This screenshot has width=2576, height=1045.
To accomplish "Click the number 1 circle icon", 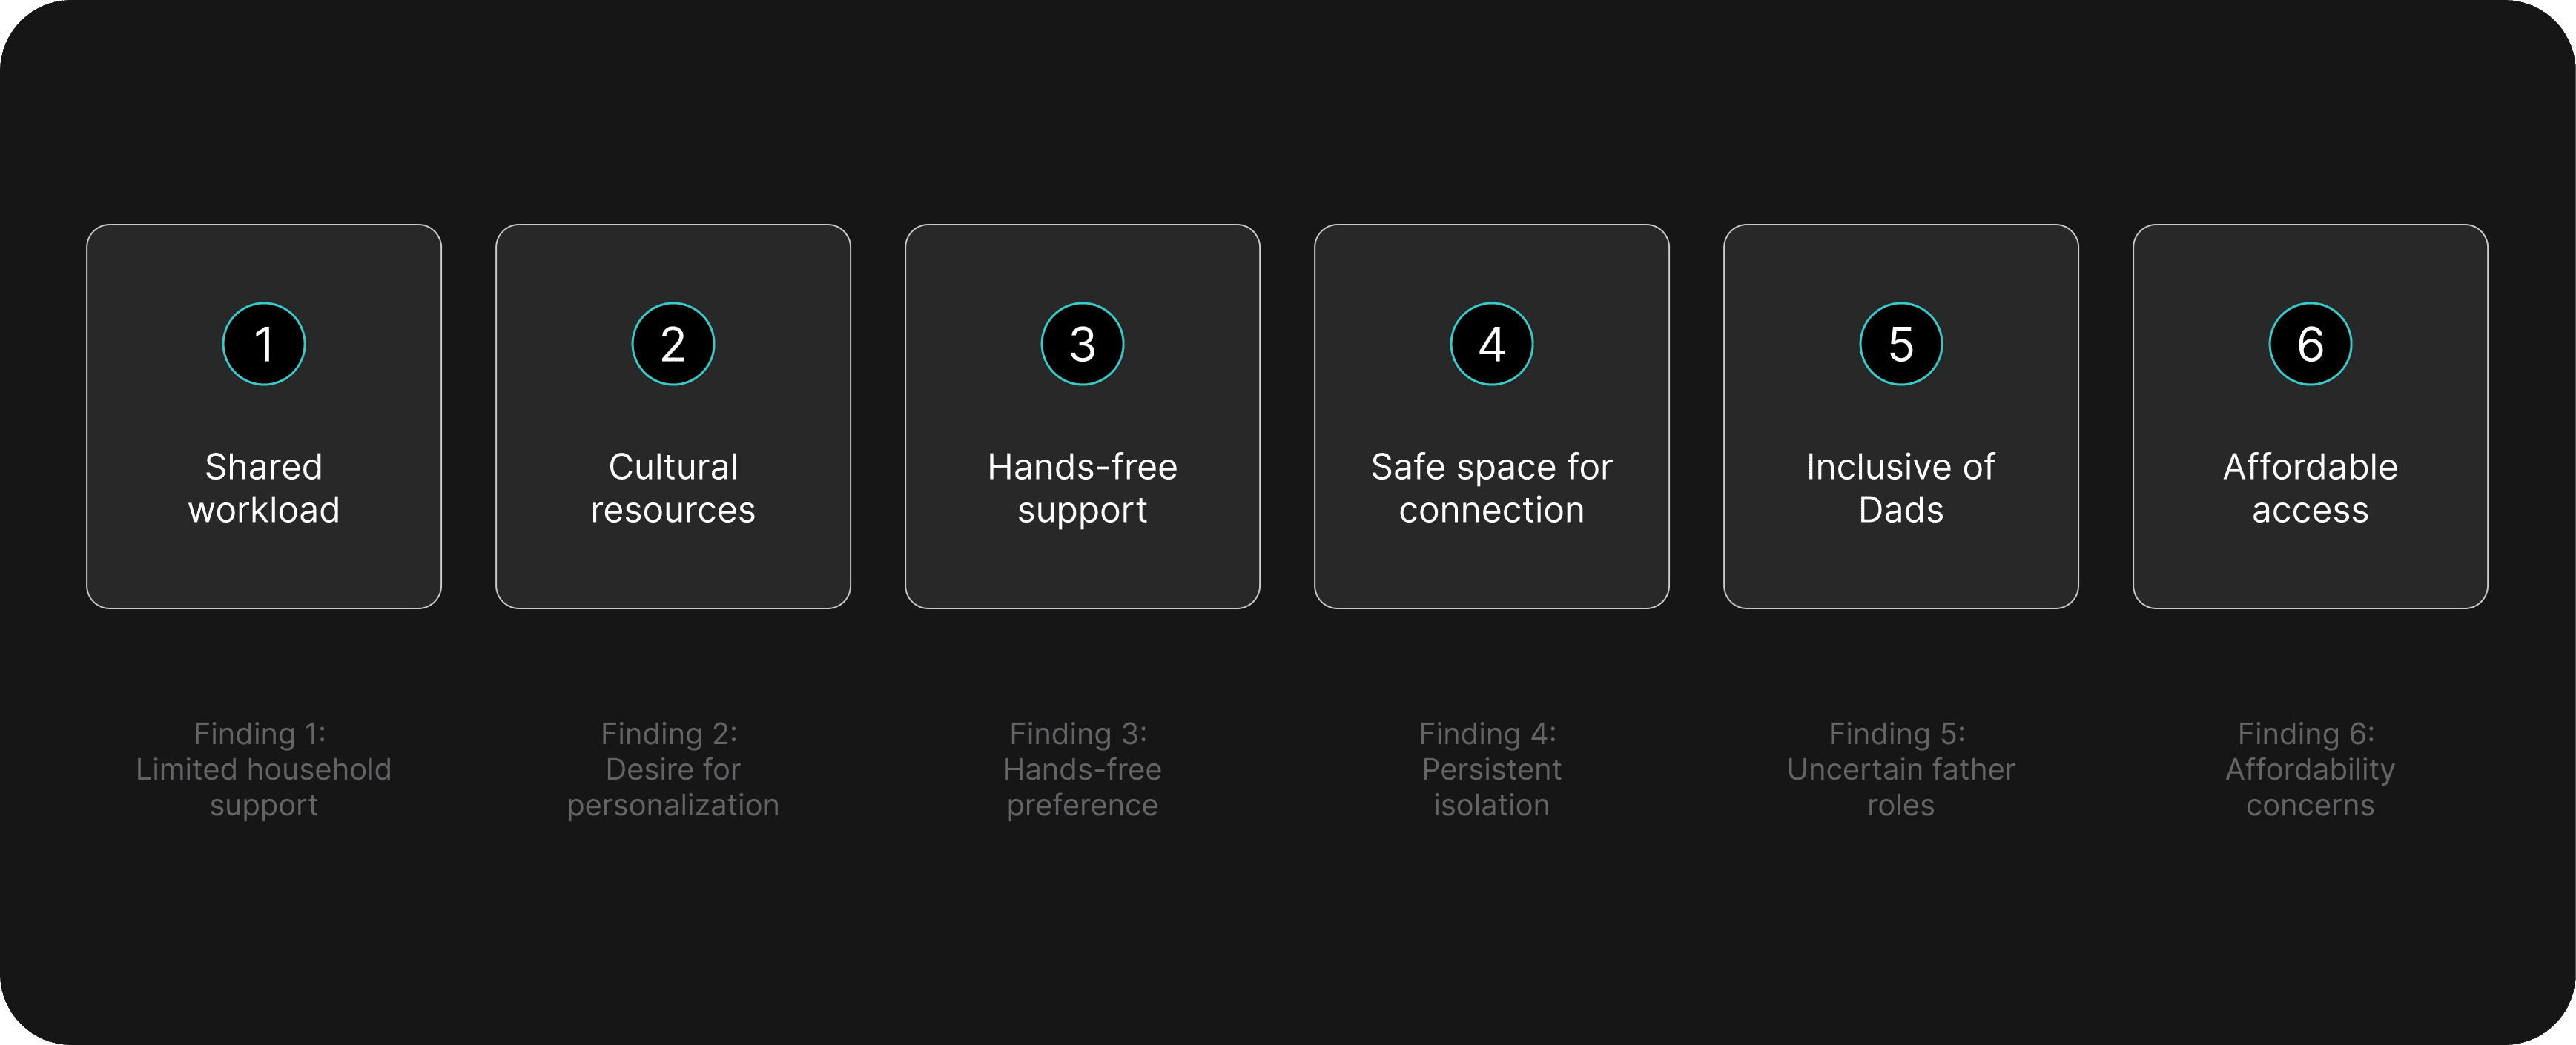I will 264,344.
